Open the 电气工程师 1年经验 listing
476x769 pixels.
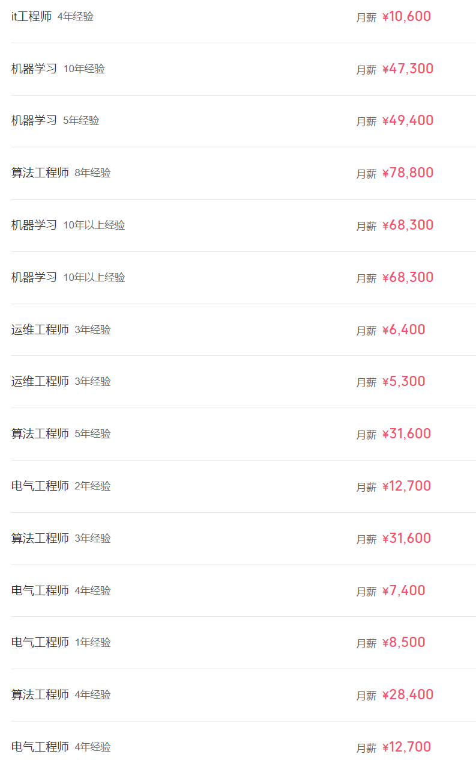pyautogui.click(x=40, y=643)
